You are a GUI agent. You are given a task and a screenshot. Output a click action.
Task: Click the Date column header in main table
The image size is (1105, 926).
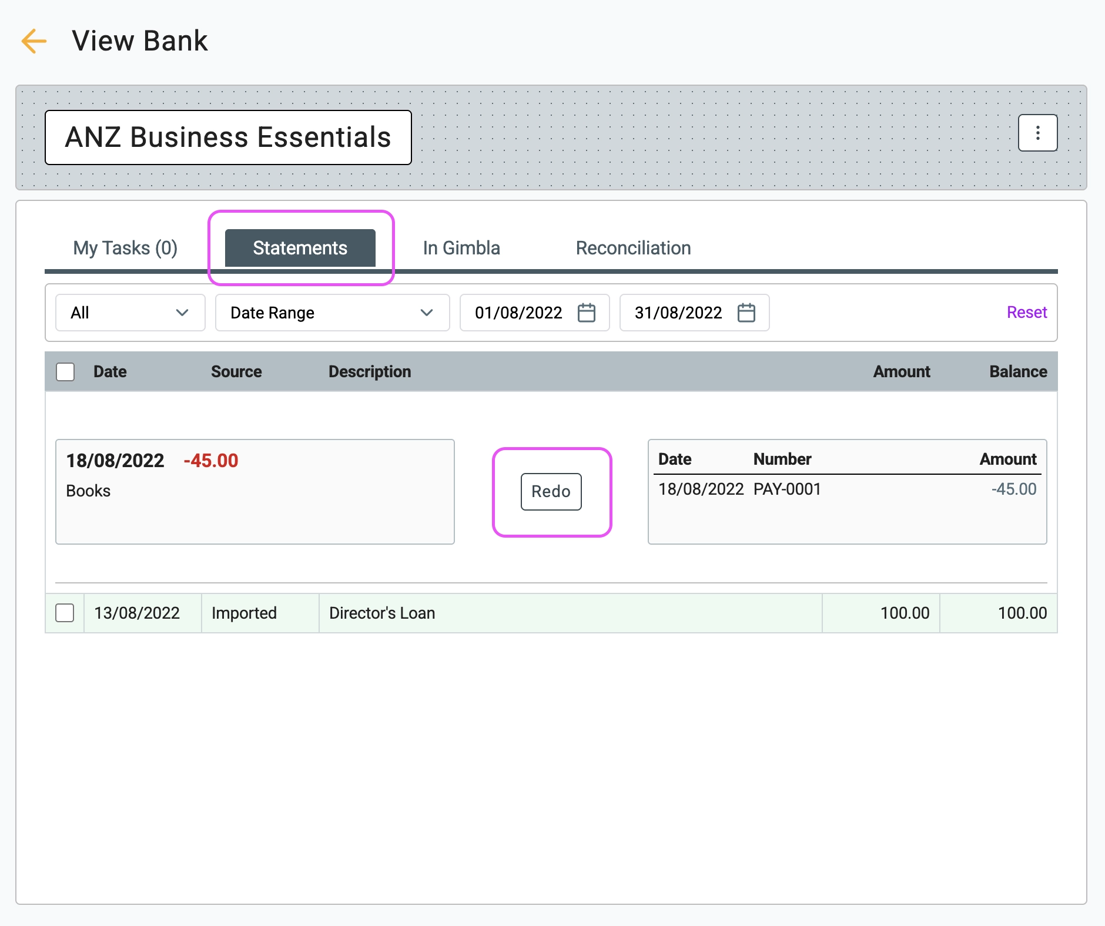110,372
